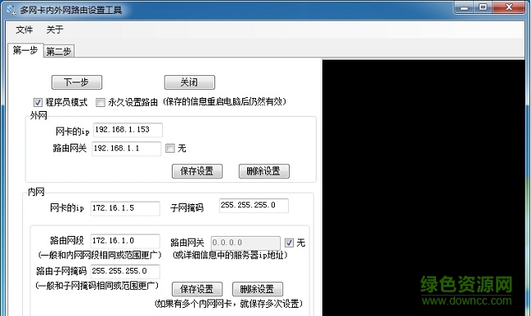The height and width of the screenshot is (316, 531).
Task: Open the 关于 menu
Action: point(55,29)
